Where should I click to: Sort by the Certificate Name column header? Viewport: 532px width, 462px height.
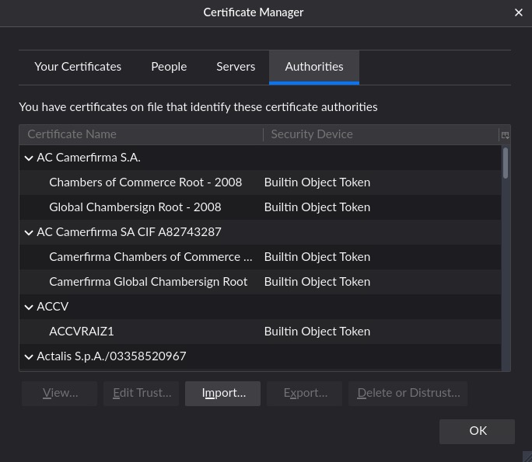click(140, 134)
